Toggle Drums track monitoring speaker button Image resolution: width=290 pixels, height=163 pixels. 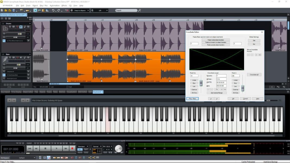pos(21,27)
